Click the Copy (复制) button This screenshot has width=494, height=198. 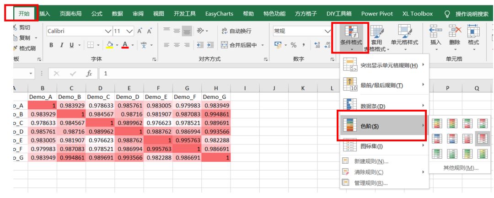[25, 38]
